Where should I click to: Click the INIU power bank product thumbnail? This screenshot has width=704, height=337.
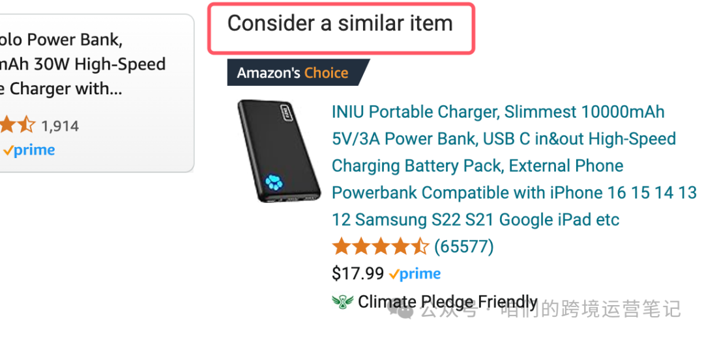pyautogui.click(x=278, y=150)
